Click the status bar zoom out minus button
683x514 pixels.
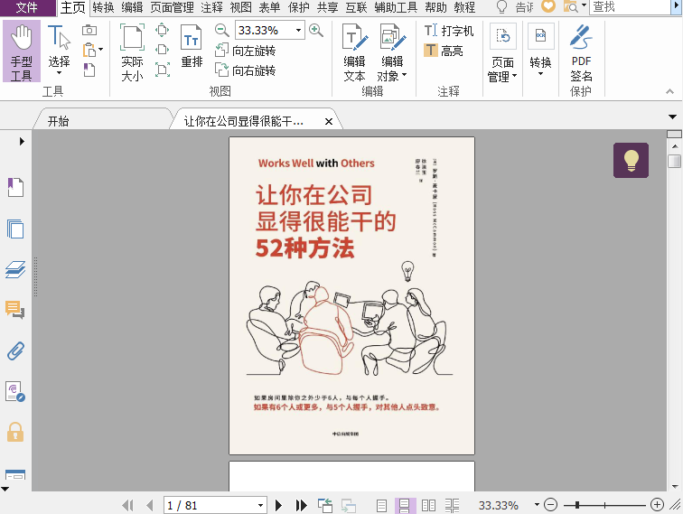click(x=550, y=505)
